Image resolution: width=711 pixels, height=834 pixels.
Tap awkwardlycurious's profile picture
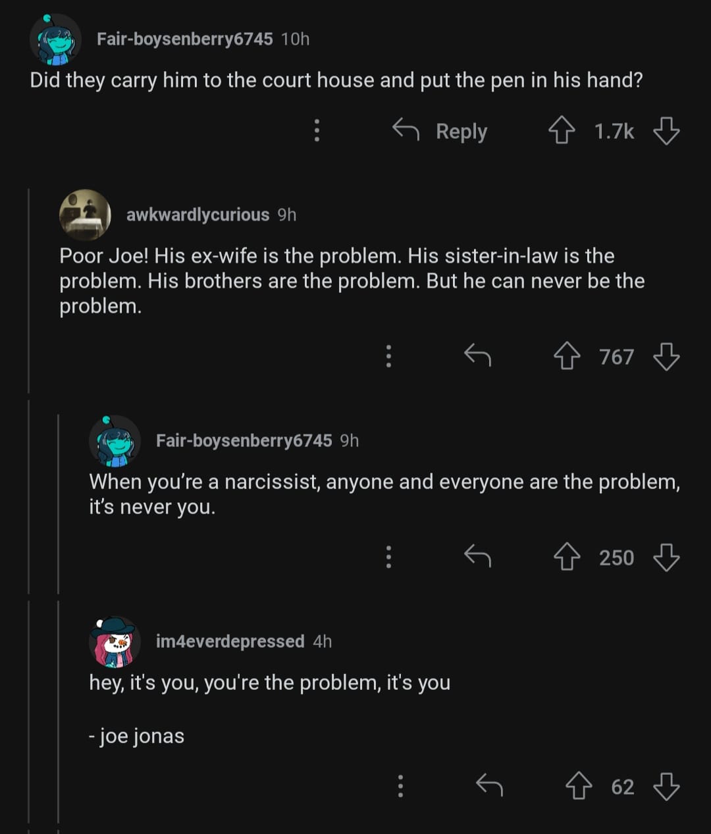point(85,215)
